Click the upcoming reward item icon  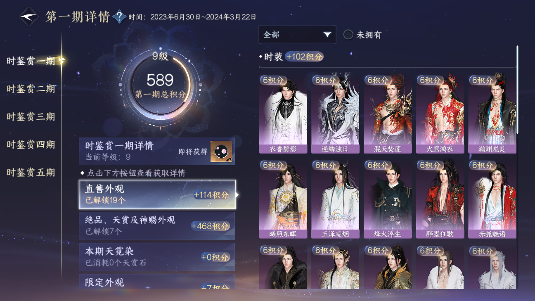click(x=221, y=151)
